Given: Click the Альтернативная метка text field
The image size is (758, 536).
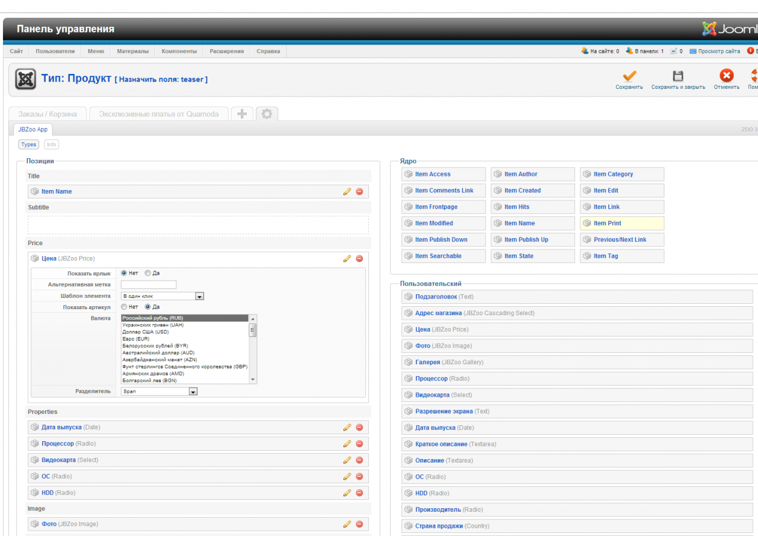Looking at the screenshot, I should click(148, 284).
